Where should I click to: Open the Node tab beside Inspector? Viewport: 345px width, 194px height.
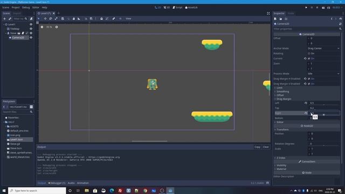pyautogui.click(x=291, y=13)
